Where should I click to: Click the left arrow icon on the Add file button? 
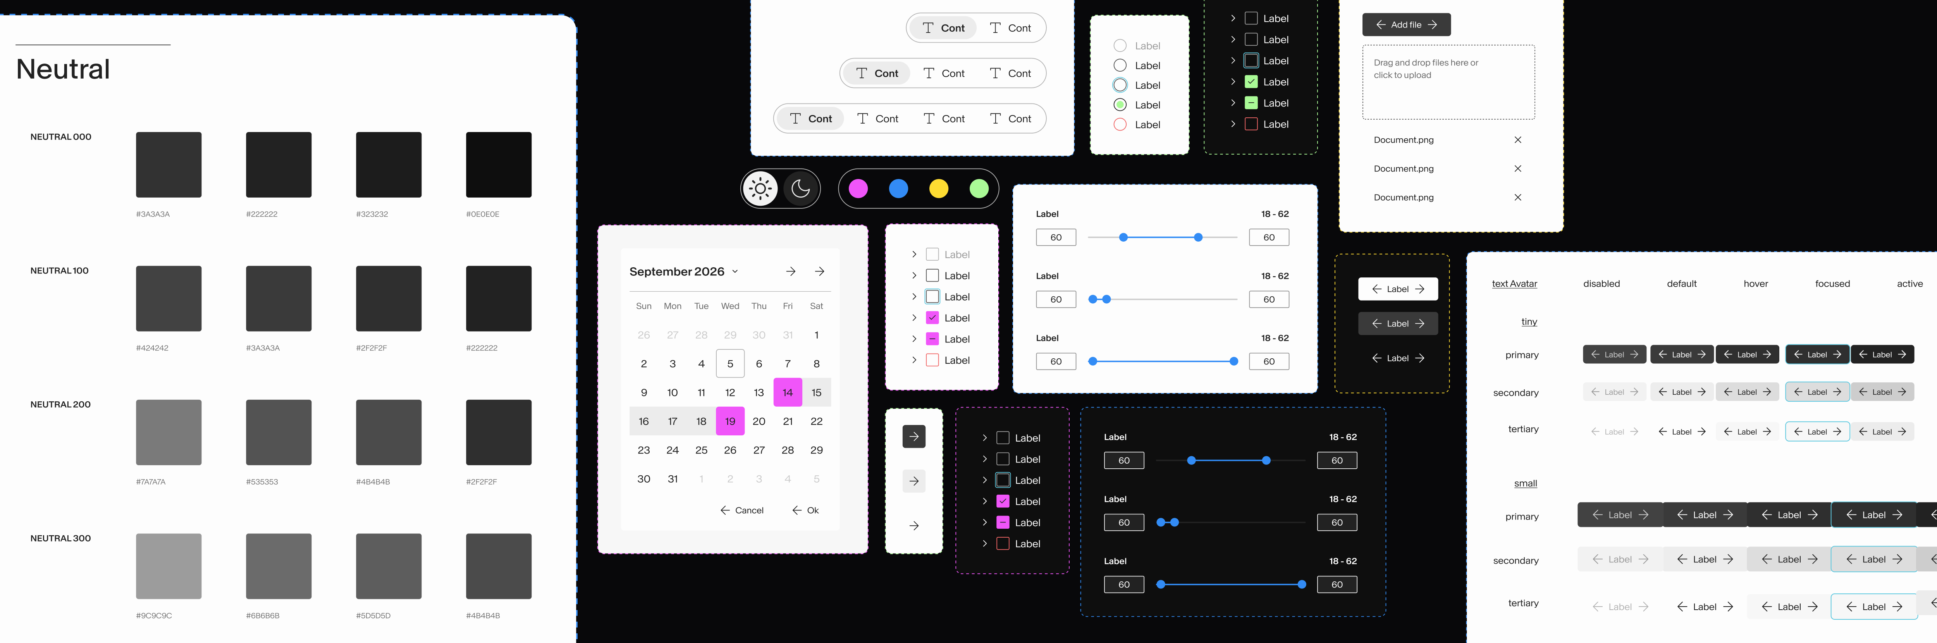1381,24
